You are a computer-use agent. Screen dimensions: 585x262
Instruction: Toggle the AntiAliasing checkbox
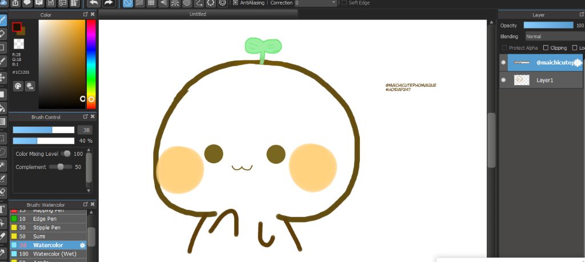click(x=235, y=3)
